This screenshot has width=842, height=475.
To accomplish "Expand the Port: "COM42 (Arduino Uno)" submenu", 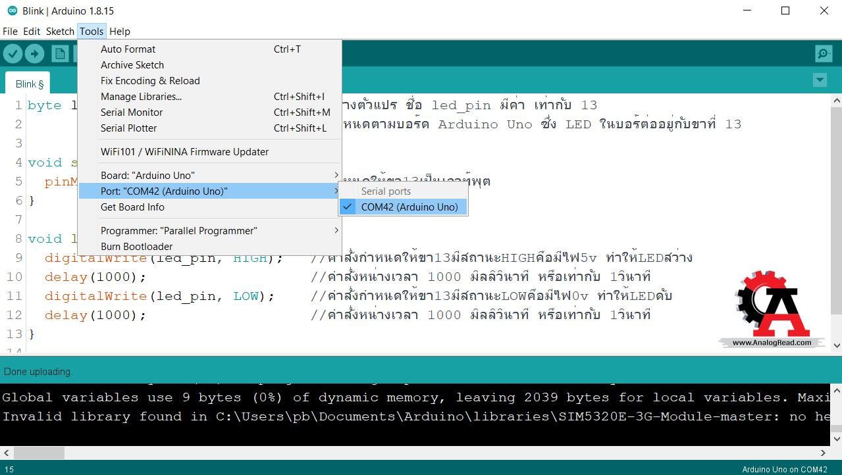I will 209,191.
